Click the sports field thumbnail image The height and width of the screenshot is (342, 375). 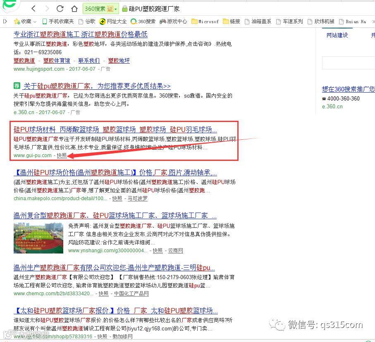[38, 238]
